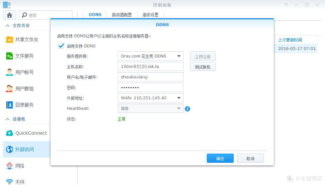Open File Services (文件服务) icon
Image resolution: width=325 pixels, height=185 pixels.
coord(9,56)
